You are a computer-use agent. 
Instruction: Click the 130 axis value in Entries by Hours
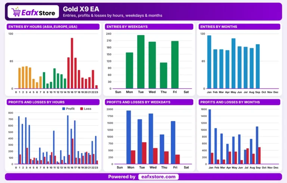click(x=11, y=34)
